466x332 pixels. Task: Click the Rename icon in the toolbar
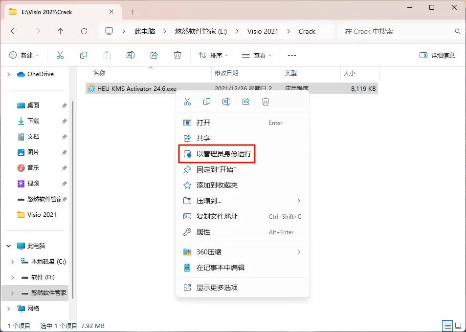(131, 55)
